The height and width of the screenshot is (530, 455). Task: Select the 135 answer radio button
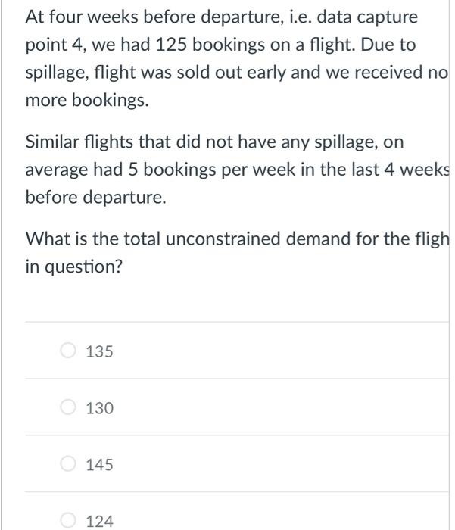point(69,351)
